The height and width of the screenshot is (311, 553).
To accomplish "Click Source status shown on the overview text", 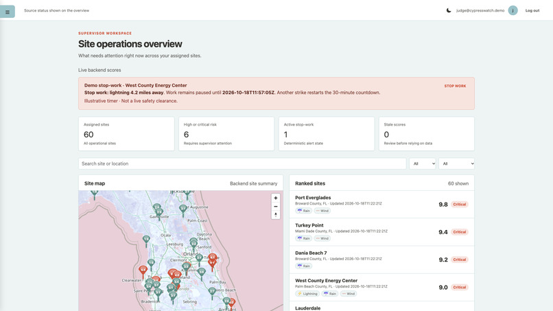I will tap(56, 10).
